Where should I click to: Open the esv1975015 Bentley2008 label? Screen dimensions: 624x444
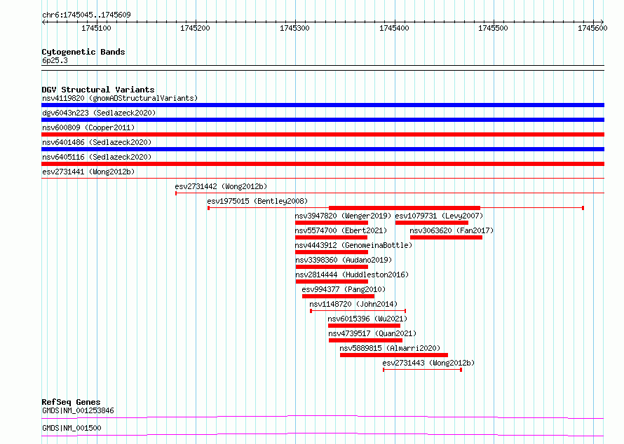click(x=257, y=201)
